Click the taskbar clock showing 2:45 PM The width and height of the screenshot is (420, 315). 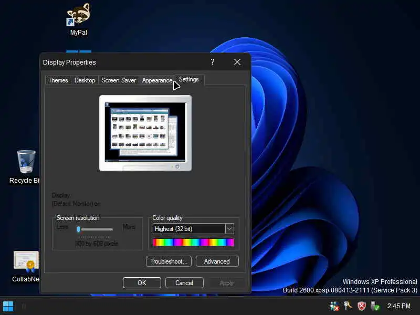398,306
